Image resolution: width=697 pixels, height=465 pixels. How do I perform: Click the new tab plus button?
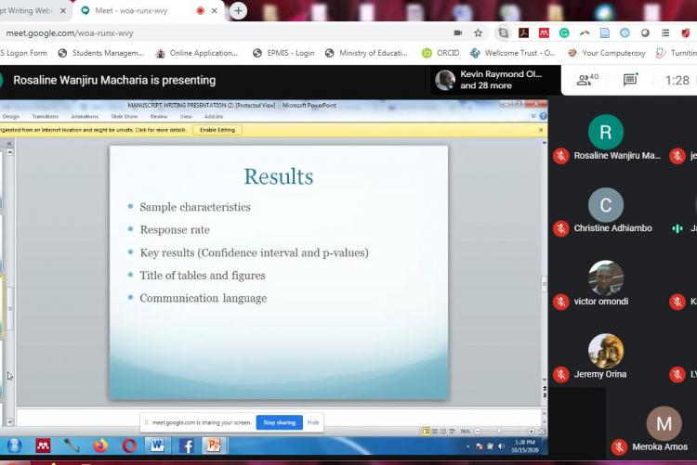[238, 11]
